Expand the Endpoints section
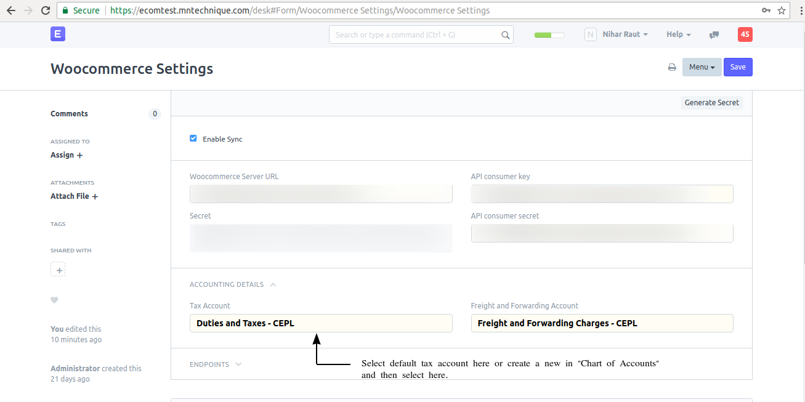 tap(216, 364)
